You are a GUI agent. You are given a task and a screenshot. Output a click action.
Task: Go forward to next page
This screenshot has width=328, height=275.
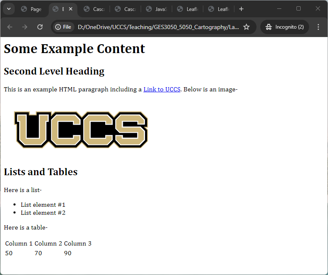[25, 27]
